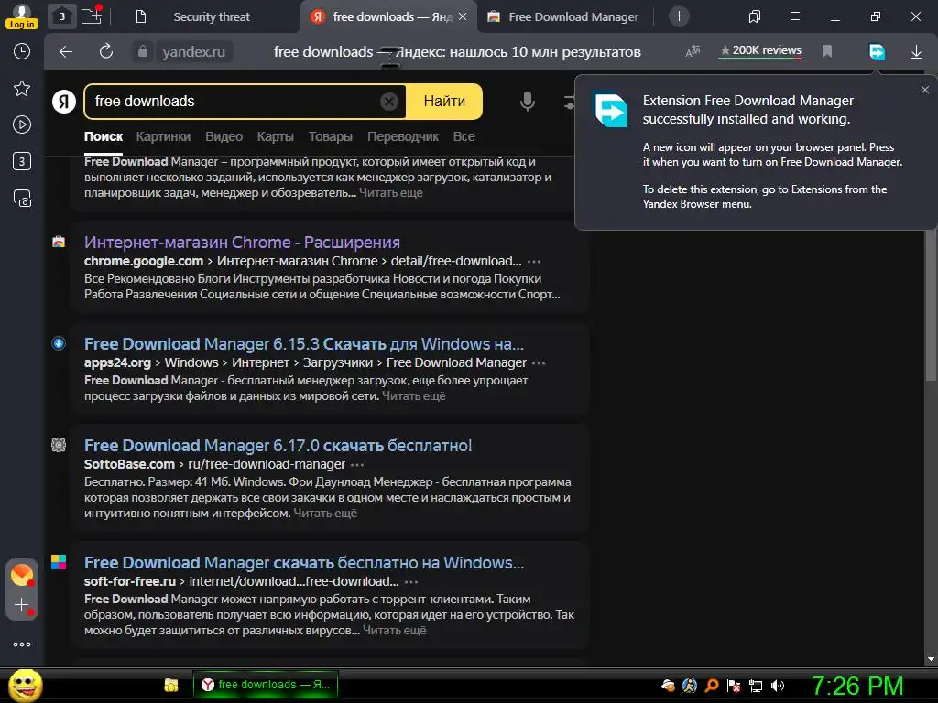This screenshot has width=938, height=703.
Task: Open the History clock icon in sidebar
Action: click(22, 51)
